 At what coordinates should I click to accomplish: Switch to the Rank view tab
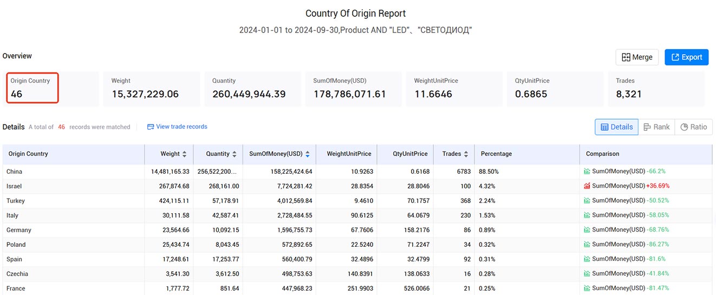click(x=656, y=127)
